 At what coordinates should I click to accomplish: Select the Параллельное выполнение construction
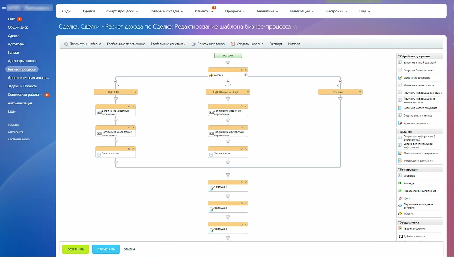[420, 191]
